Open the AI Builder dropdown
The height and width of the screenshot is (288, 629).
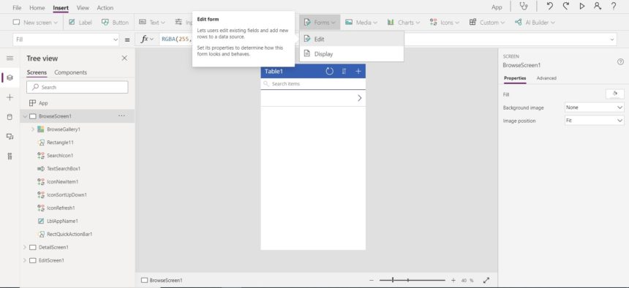tap(535, 23)
